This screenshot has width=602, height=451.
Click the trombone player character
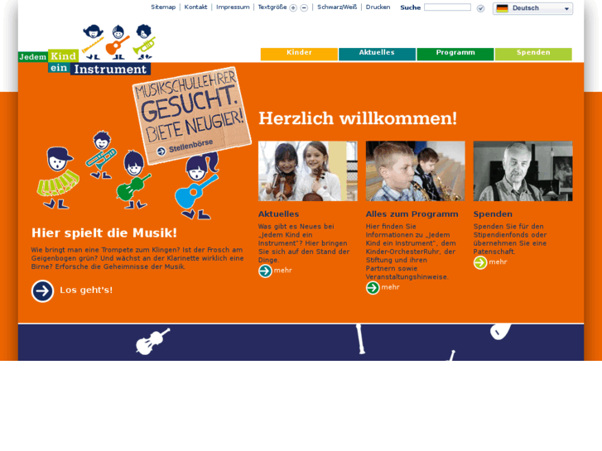coord(101,155)
